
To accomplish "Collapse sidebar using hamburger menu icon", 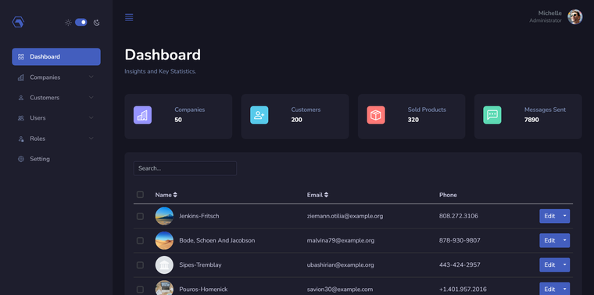I will [129, 17].
